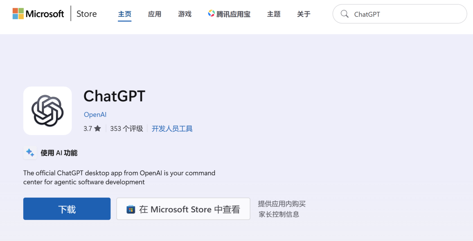Viewport: 473px width, 241px height.
Task: Focus the search box containing ChatGPT
Action: pyautogui.click(x=400, y=14)
